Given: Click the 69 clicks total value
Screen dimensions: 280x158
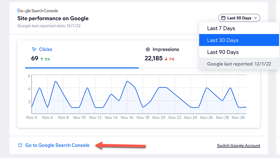Looking at the screenshot, I should (x=35, y=58).
